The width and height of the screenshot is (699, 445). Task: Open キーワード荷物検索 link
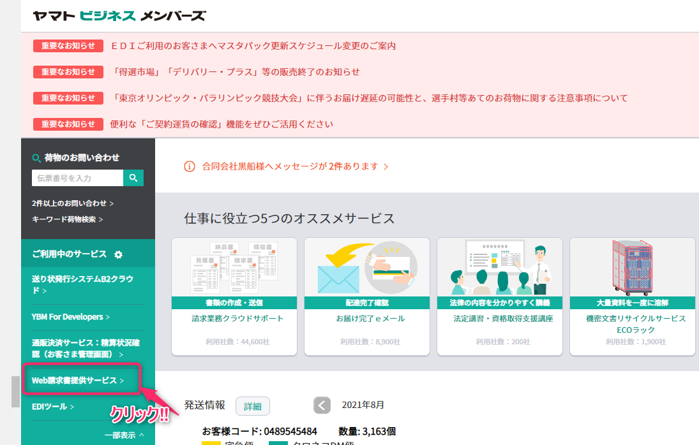pyautogui.click(x=67, y=219)
